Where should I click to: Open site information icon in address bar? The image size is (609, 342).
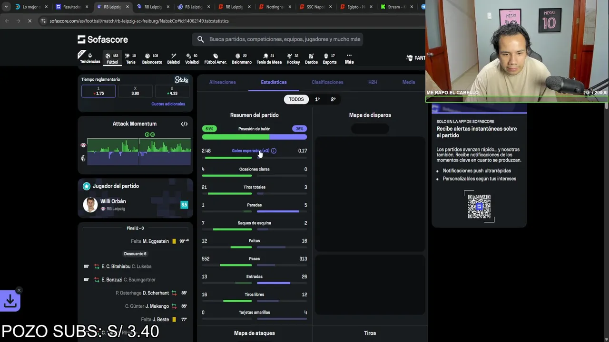click(x=43, y=21)
